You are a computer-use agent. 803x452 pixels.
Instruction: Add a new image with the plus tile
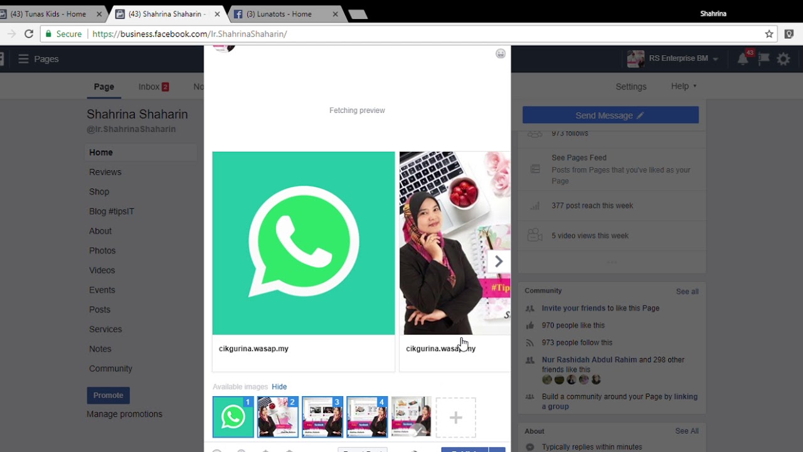(x=456, y=417)
